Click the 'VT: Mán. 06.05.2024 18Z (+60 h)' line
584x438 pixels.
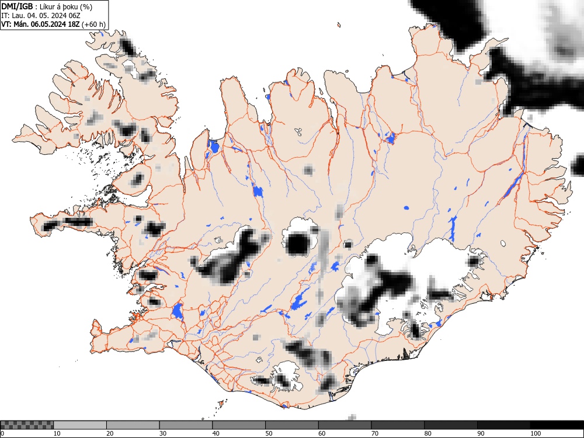click(x=54, y=25)
